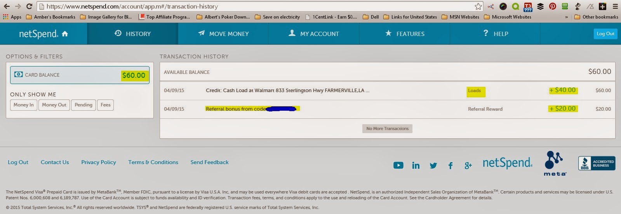The image size is (621, 214).
Task: Click the browser forward arrow
Action: click(18, 6)
